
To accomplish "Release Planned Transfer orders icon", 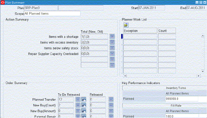I will 84,99.
